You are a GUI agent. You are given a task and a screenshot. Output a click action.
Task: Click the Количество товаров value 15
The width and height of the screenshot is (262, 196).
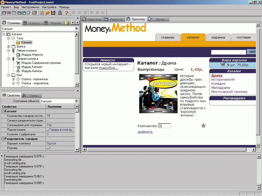pyautogui.click(x=60, y=116)
